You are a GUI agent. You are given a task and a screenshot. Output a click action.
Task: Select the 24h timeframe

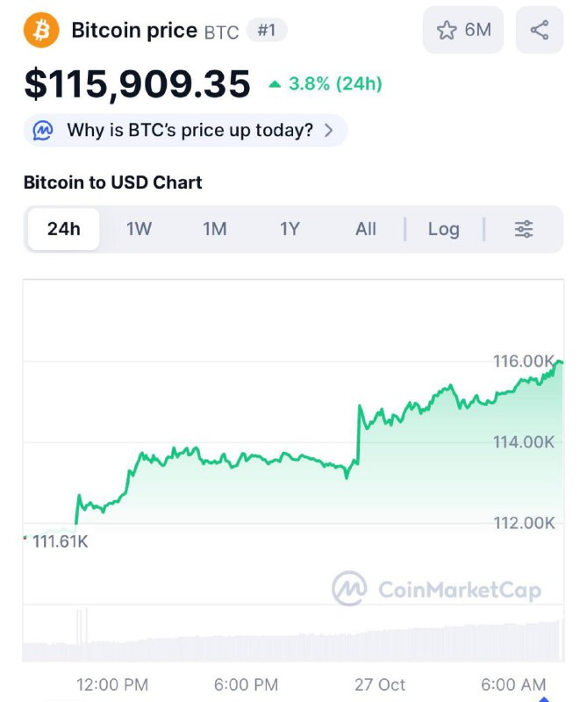[x=63, y=229]
